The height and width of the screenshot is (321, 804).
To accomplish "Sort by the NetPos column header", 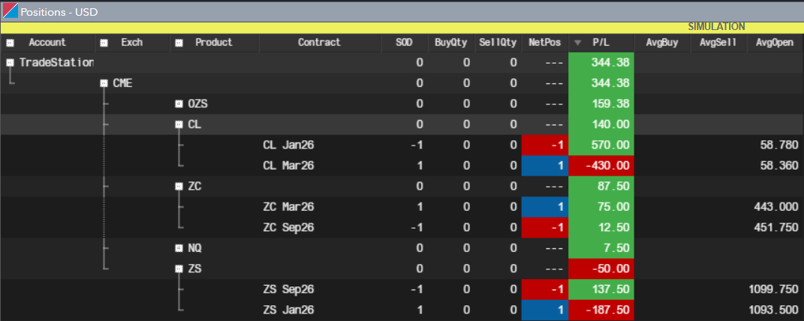I will pos(544,43).
